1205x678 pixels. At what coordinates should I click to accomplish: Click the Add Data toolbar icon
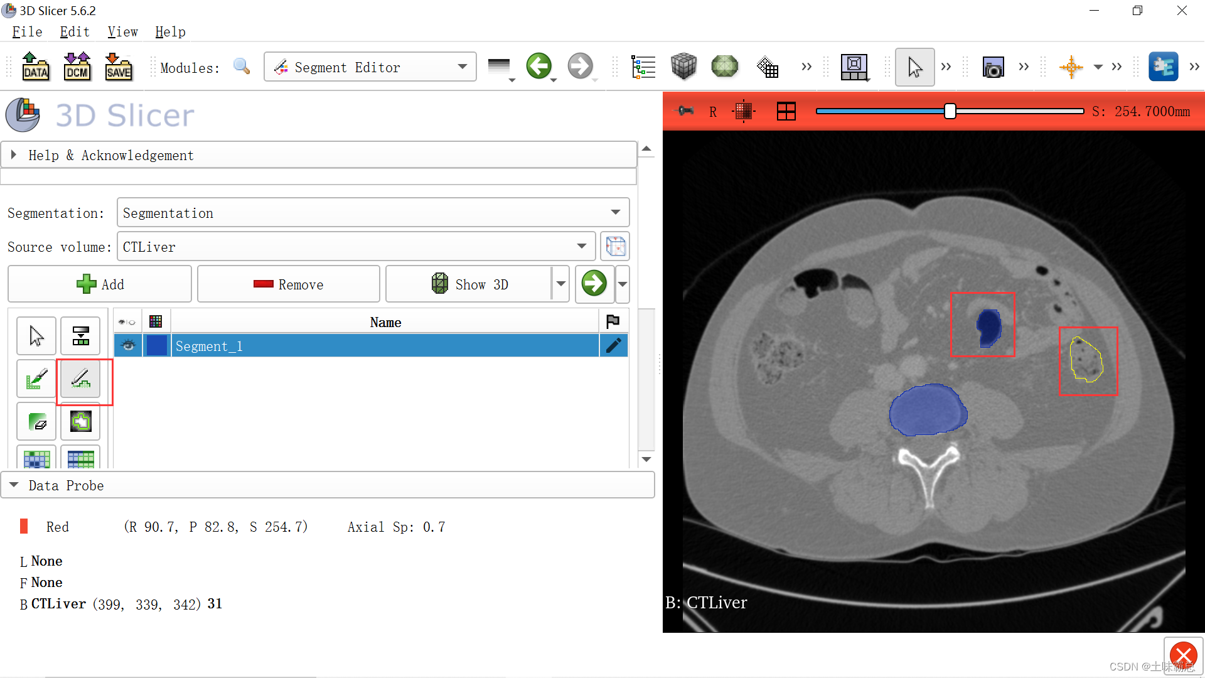click(36, 67)
